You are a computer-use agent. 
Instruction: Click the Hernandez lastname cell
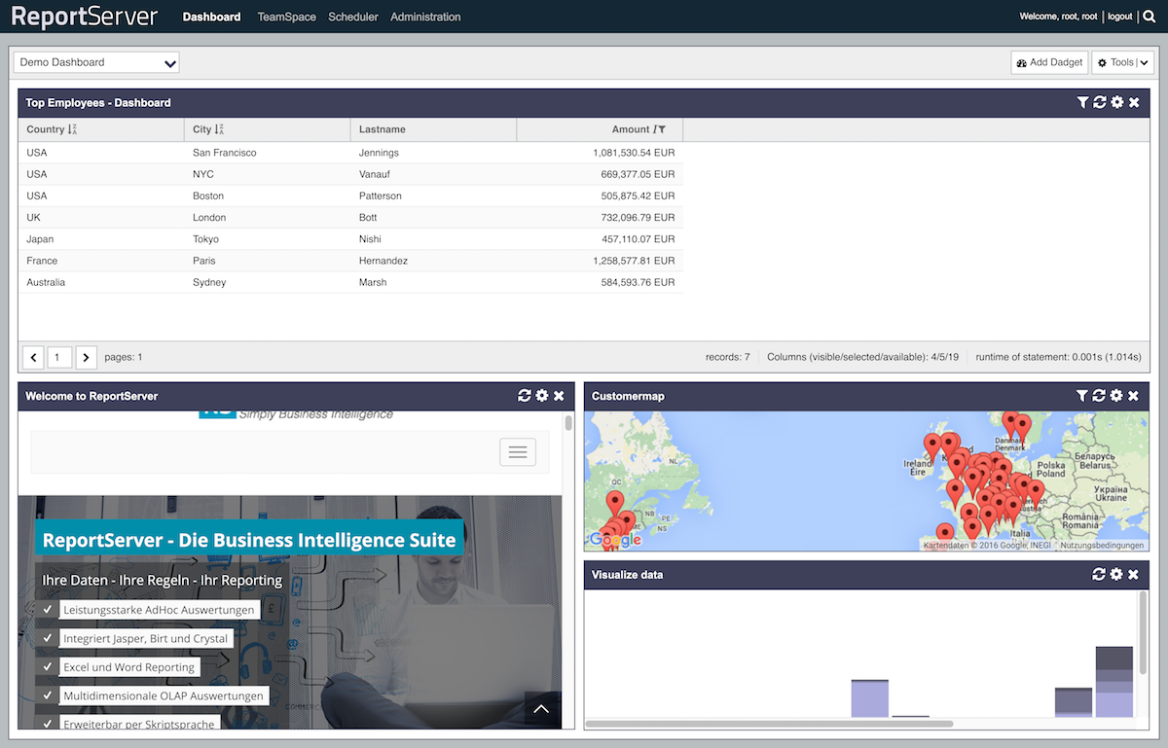click(433, 261)
